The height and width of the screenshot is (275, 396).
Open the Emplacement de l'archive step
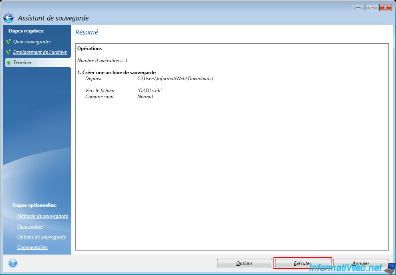click(x=40, y=52)
